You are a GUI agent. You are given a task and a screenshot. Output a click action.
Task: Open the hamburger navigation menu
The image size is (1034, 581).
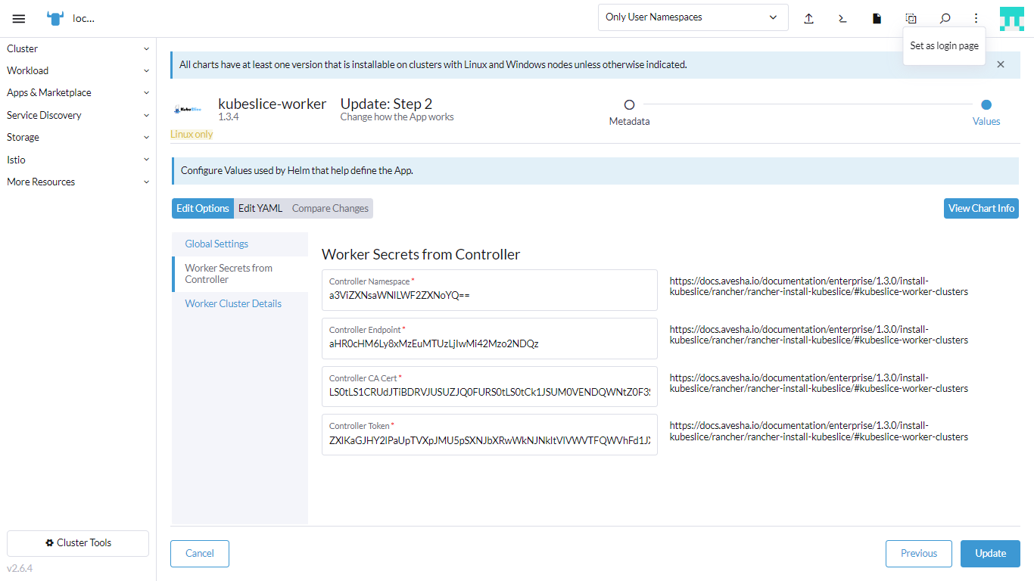tap(19, 18)
